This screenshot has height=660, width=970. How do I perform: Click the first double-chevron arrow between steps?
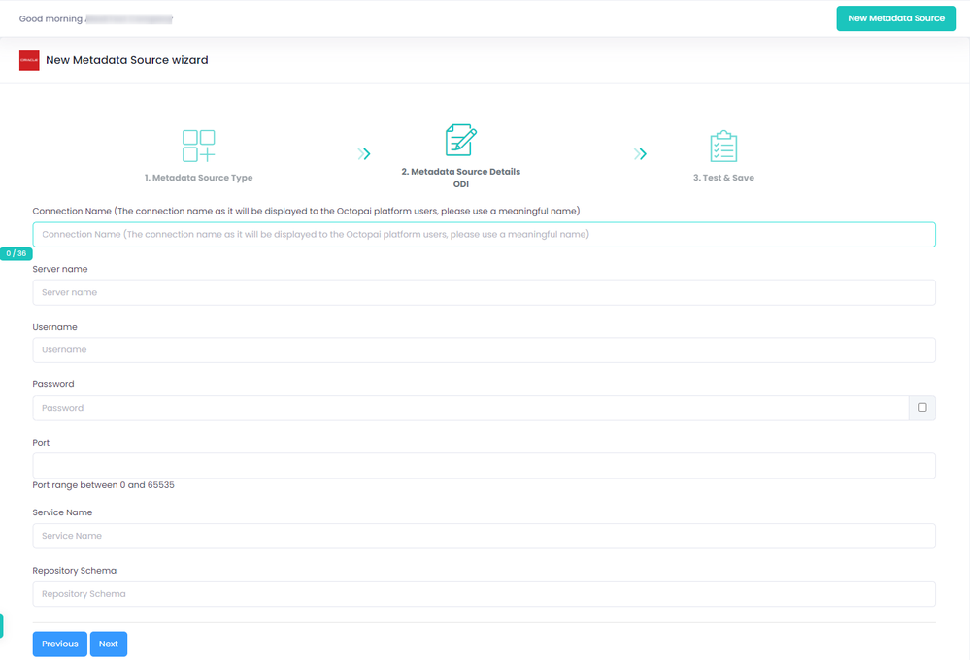[364, 153]
